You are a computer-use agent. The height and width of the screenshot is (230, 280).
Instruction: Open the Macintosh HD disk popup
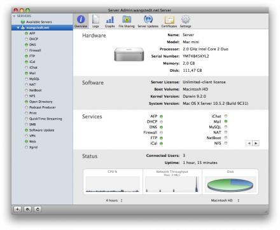coord(225,200)
